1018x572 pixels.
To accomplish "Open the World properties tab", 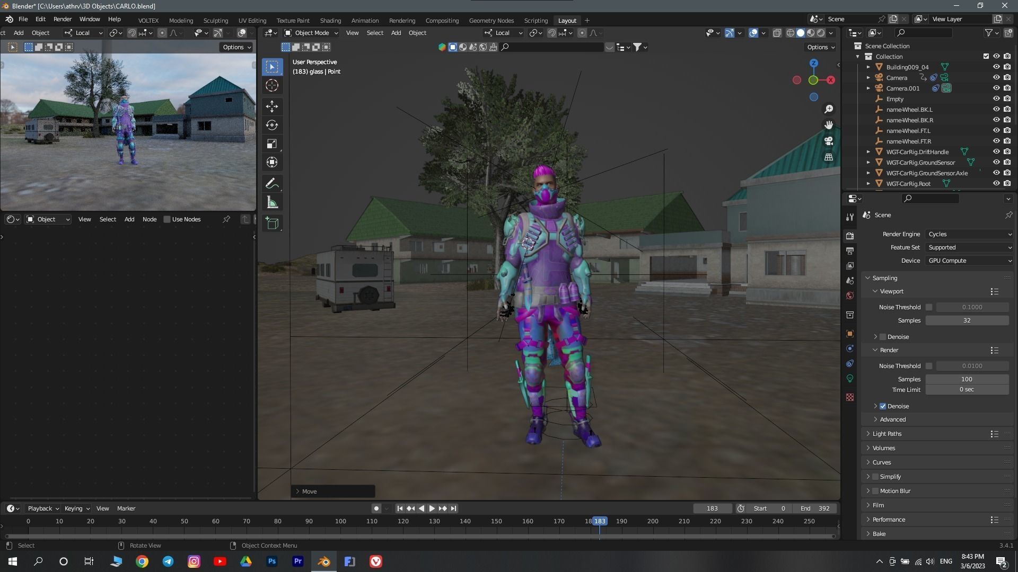I will pos(850,296).
